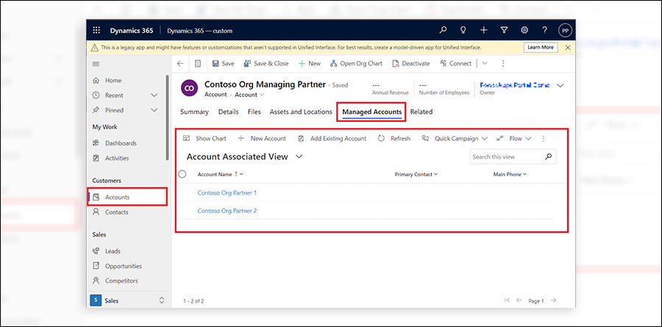Click the search magnifier in top bar
The image size is (662, 327).
pos(443,30)
